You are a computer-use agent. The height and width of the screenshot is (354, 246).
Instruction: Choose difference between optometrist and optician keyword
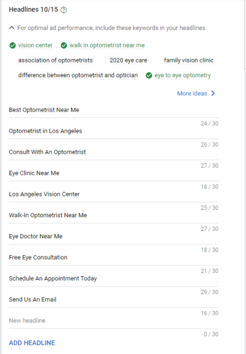[x=78, y=75]
